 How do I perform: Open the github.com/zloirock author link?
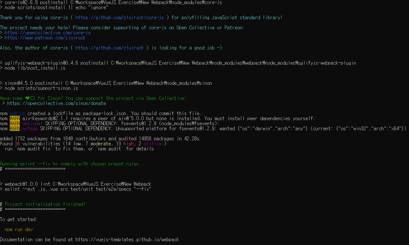click(110, 48)
